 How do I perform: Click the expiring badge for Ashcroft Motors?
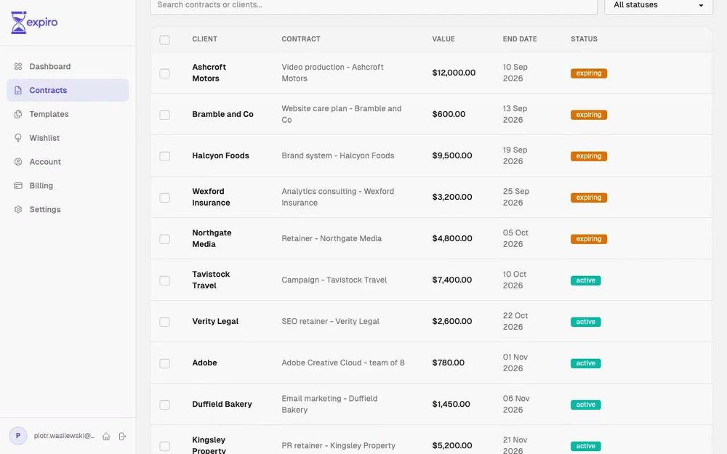pyautogui.click(x=589, y=73)
